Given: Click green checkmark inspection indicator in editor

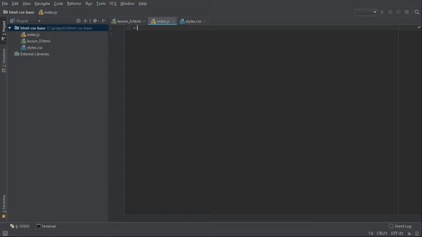Looking at the screenshot, I should tap(419, 27).
